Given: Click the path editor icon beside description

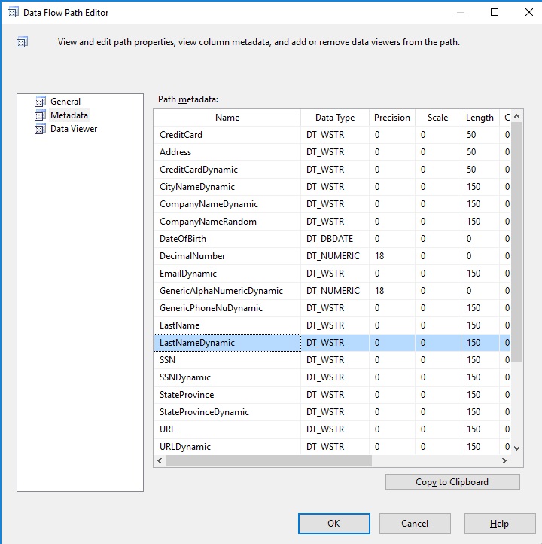Looking at the screenshot, I should coord(22,42).
